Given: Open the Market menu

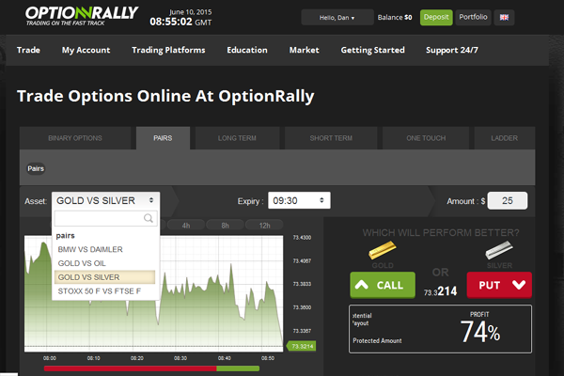Looking at the screenshot, I should [x=304, y=50].
